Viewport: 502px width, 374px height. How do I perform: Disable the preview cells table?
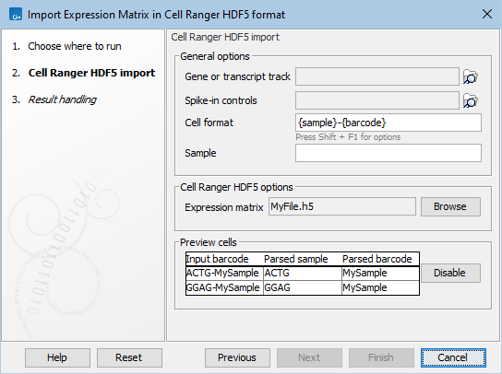[450, 273]
